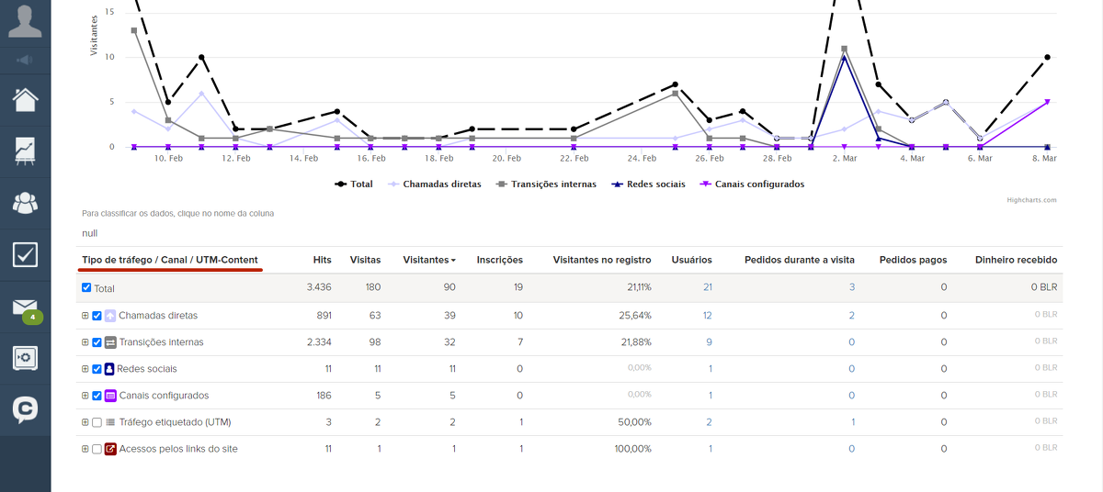Expand the Redes sociais row
The height and width of the screenshot is (492, 1103).
click(85, 369)
